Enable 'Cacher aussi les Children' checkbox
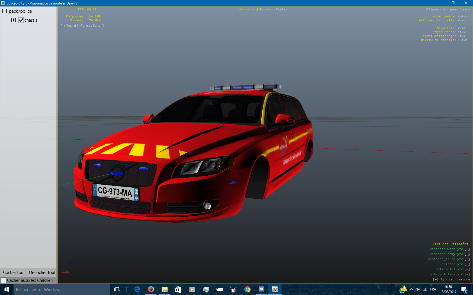Screen dimensions: 473x295 4,280
